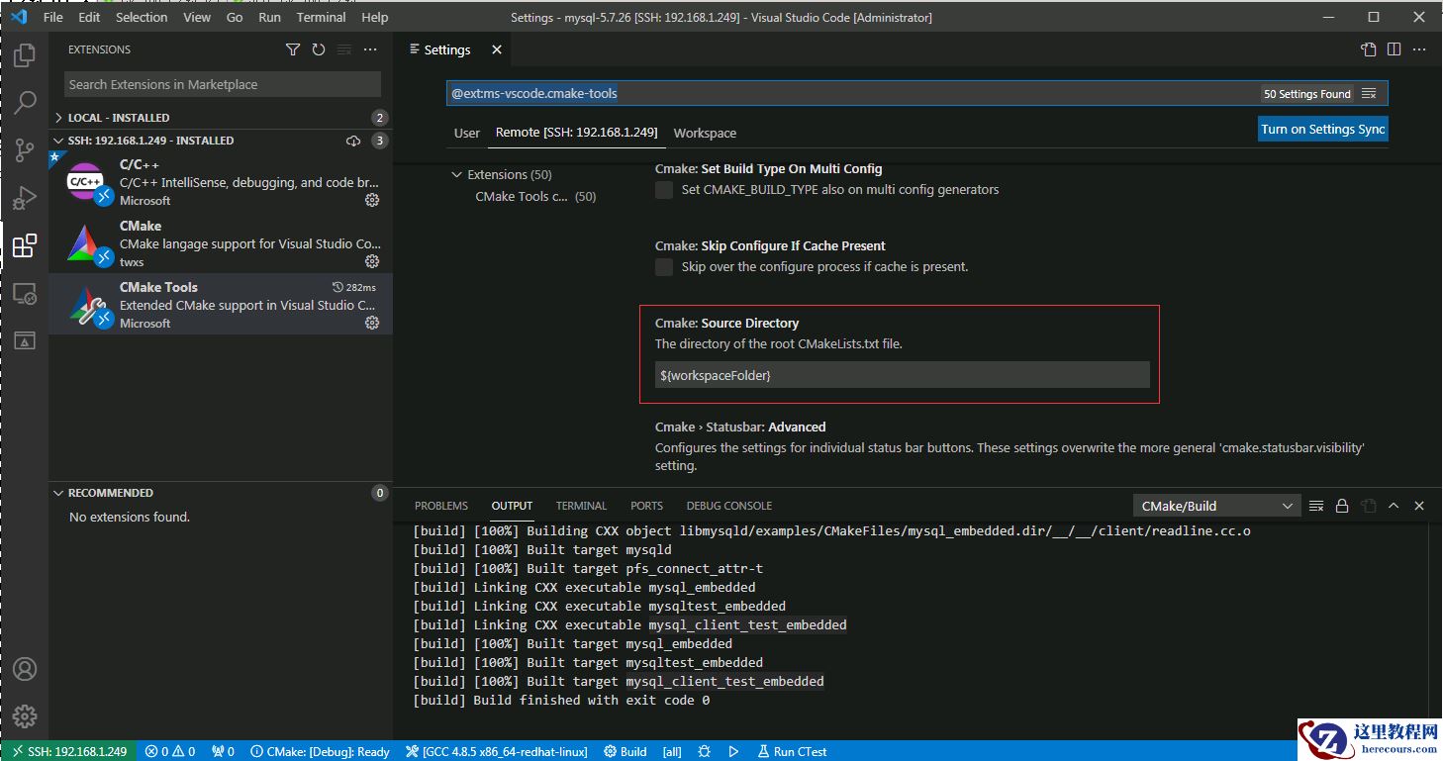The width and height of the screenshot is (1443, 761).
Task: Open the Explorer view in activity bar
Action: 25,55
